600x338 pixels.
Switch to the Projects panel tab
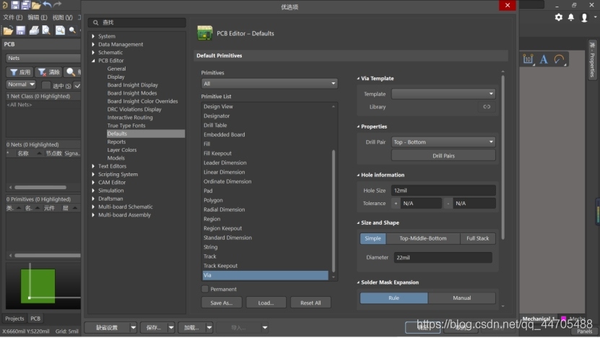click(x=14, y=318)
